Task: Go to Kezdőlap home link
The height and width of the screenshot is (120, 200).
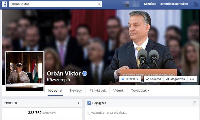Action: point(150,4)
